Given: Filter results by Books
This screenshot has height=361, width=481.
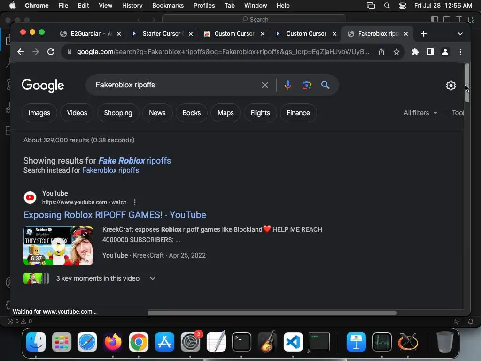Looking at the screenshot, I should pos(192,113).
